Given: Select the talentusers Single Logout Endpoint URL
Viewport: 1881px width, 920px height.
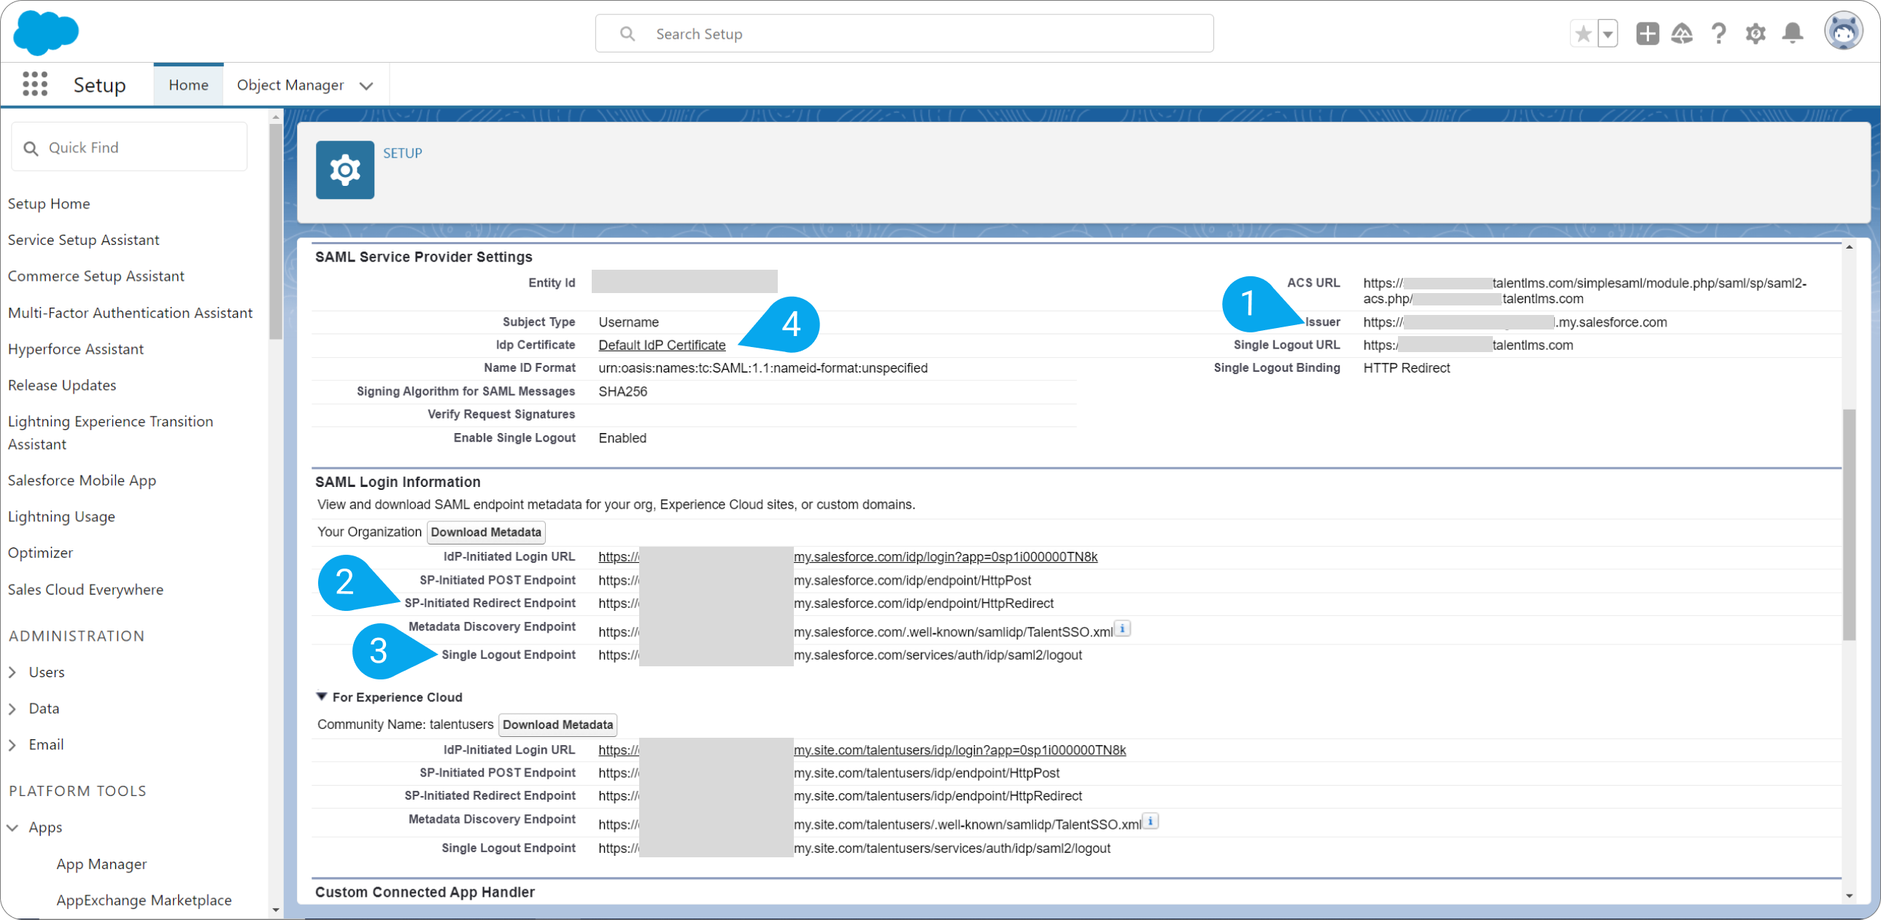Looking at the screenshot, I should (x=854, y=848).
